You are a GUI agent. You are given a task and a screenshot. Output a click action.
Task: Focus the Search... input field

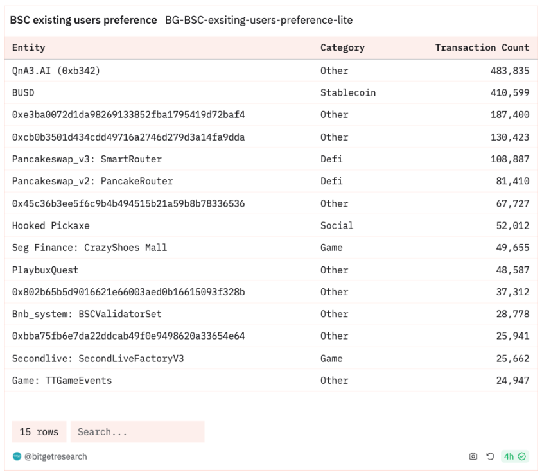(x=137, y=432)
